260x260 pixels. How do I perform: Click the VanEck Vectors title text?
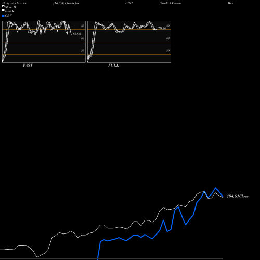point(171,3)
